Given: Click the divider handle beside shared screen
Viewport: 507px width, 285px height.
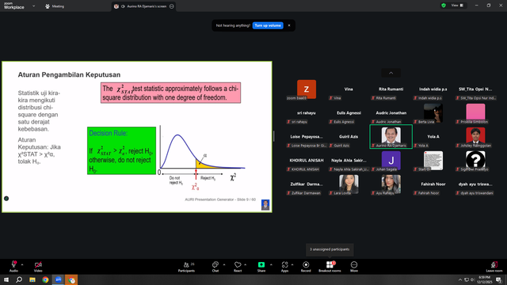Looking at the screenshot, I should coord(274,136).
